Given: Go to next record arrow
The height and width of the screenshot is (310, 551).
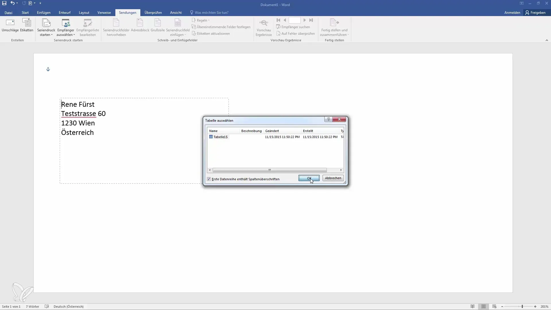Looking at the screenshot, I should [x=305, y=20].
